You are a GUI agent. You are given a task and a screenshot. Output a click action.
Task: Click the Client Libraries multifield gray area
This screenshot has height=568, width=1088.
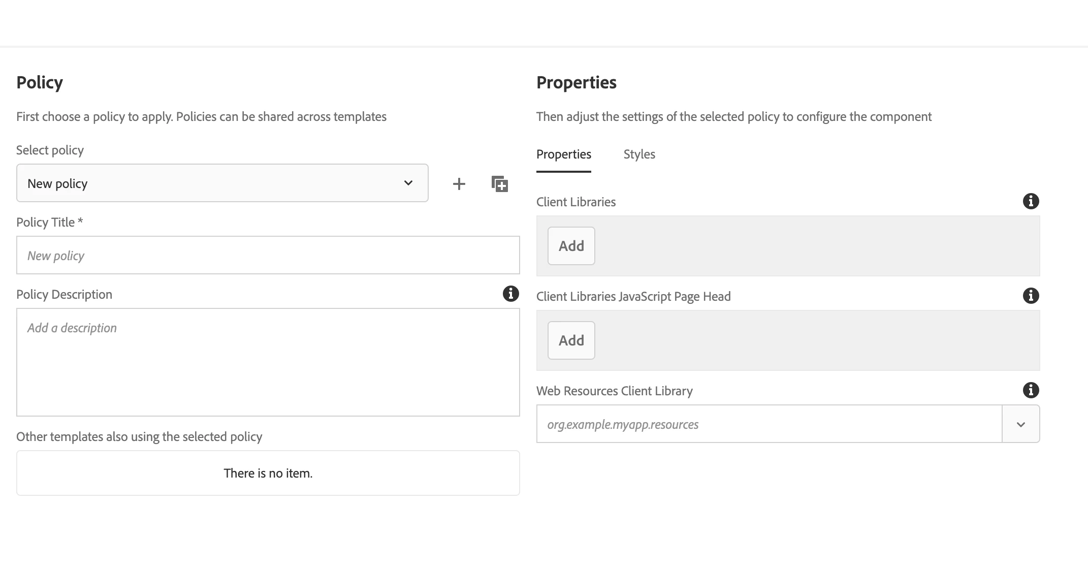point(813,246)
